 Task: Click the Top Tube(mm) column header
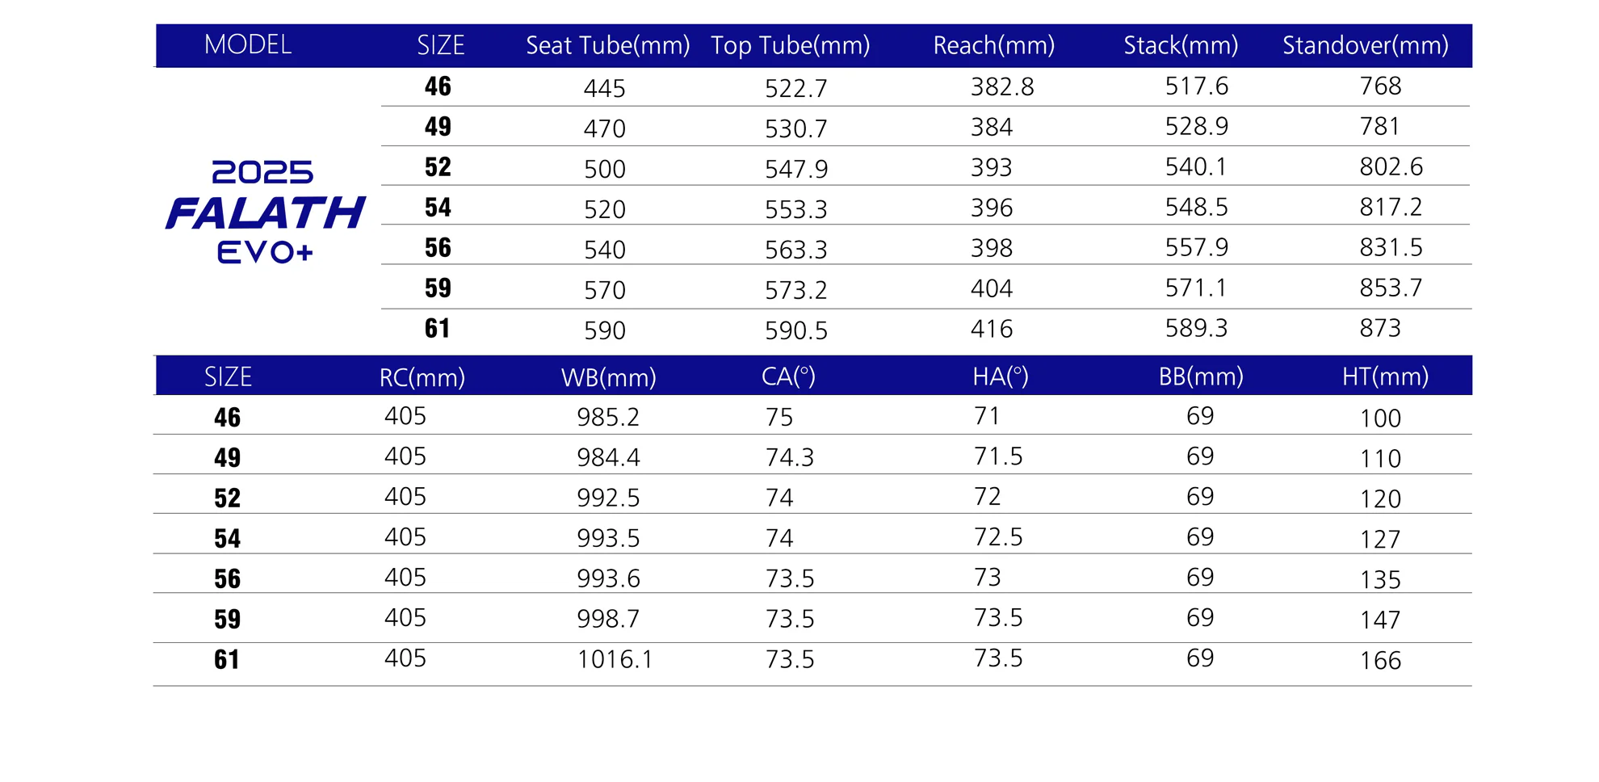click(x=790, y=45)
